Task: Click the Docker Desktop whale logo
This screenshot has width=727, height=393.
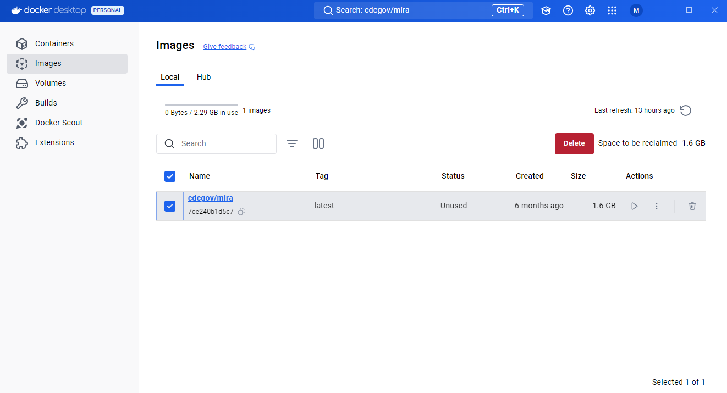Action: [x=16, y=10]
